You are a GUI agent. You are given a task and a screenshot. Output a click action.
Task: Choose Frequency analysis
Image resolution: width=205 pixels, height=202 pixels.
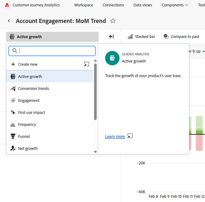click(x=50, y=124)
